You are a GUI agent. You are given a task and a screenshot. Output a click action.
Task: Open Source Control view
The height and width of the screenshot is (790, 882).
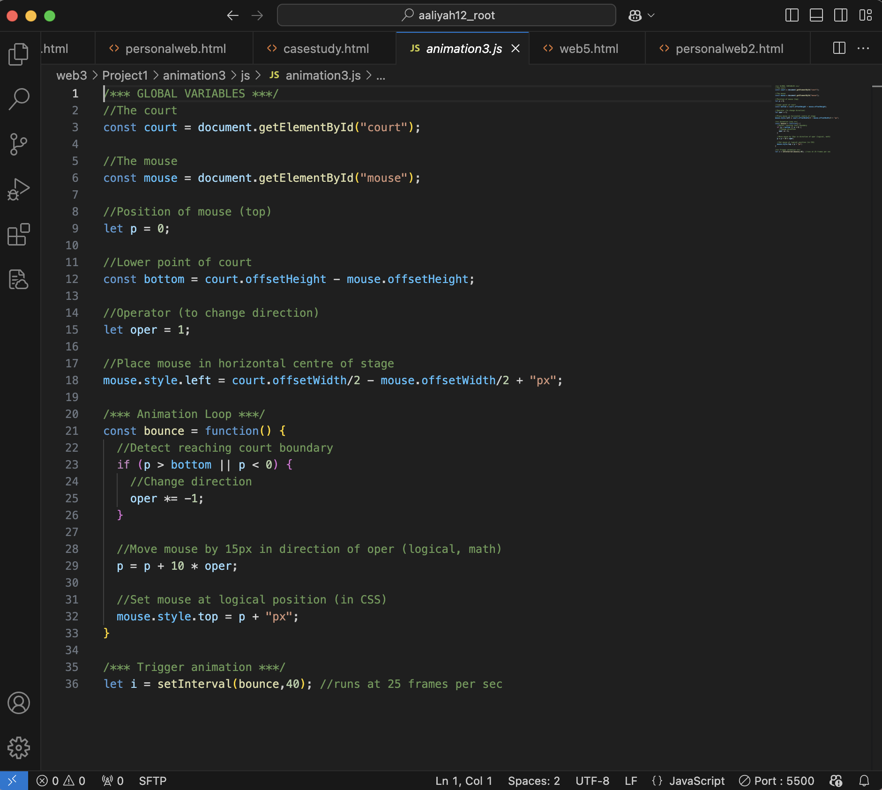pyautogui.click(x=19, y=144)
